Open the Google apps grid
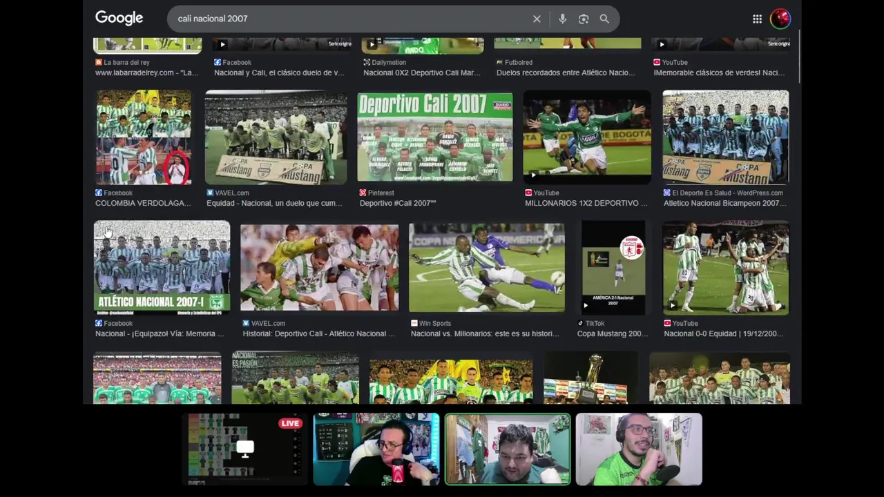The image size is (884, 497). click(757, 19)
